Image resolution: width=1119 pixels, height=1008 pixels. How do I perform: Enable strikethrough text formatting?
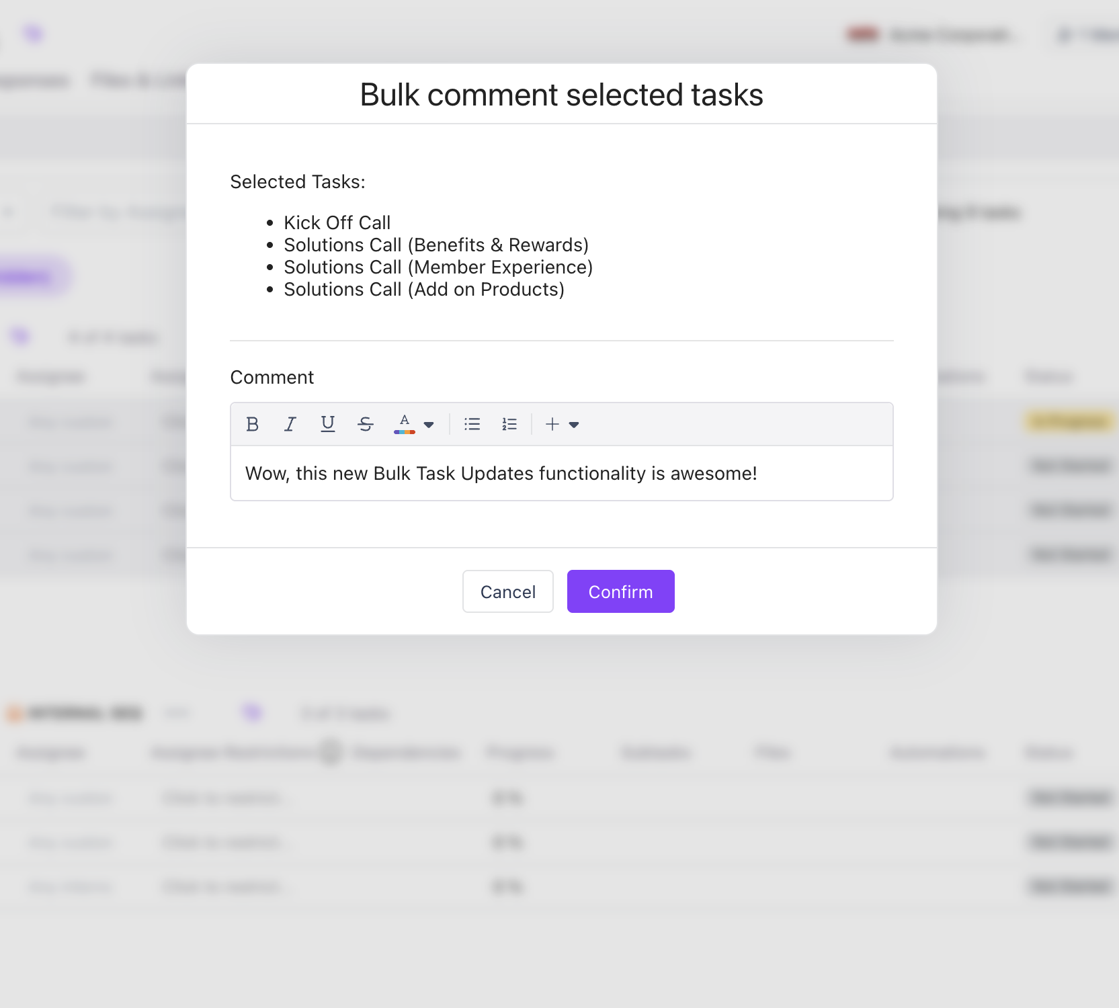[x=365, y=424]
